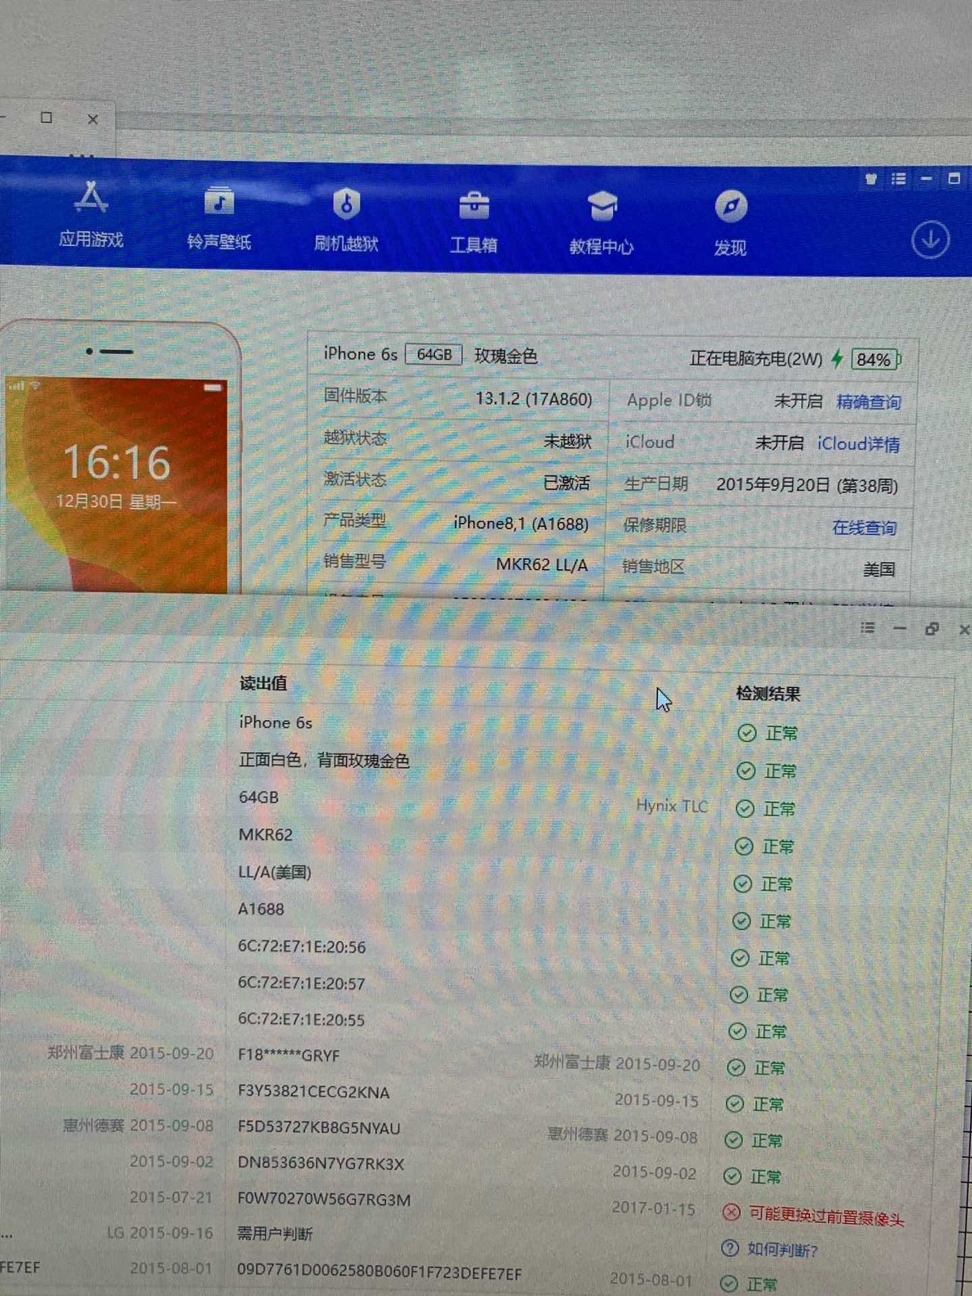Open the iCloud详情 link
Screen dimensions: 972x1296
(859, 444)
